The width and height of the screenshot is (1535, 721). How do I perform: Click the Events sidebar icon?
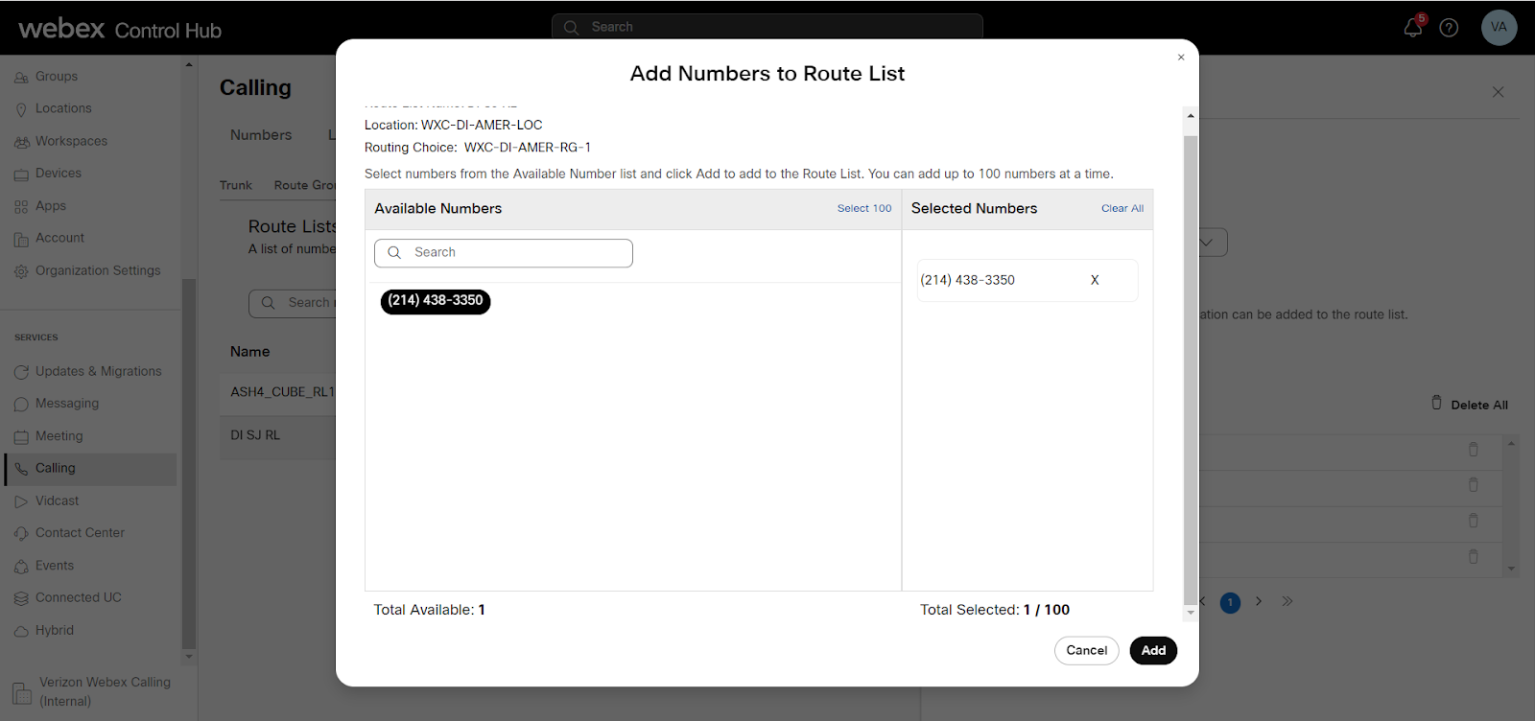point(21,567)
